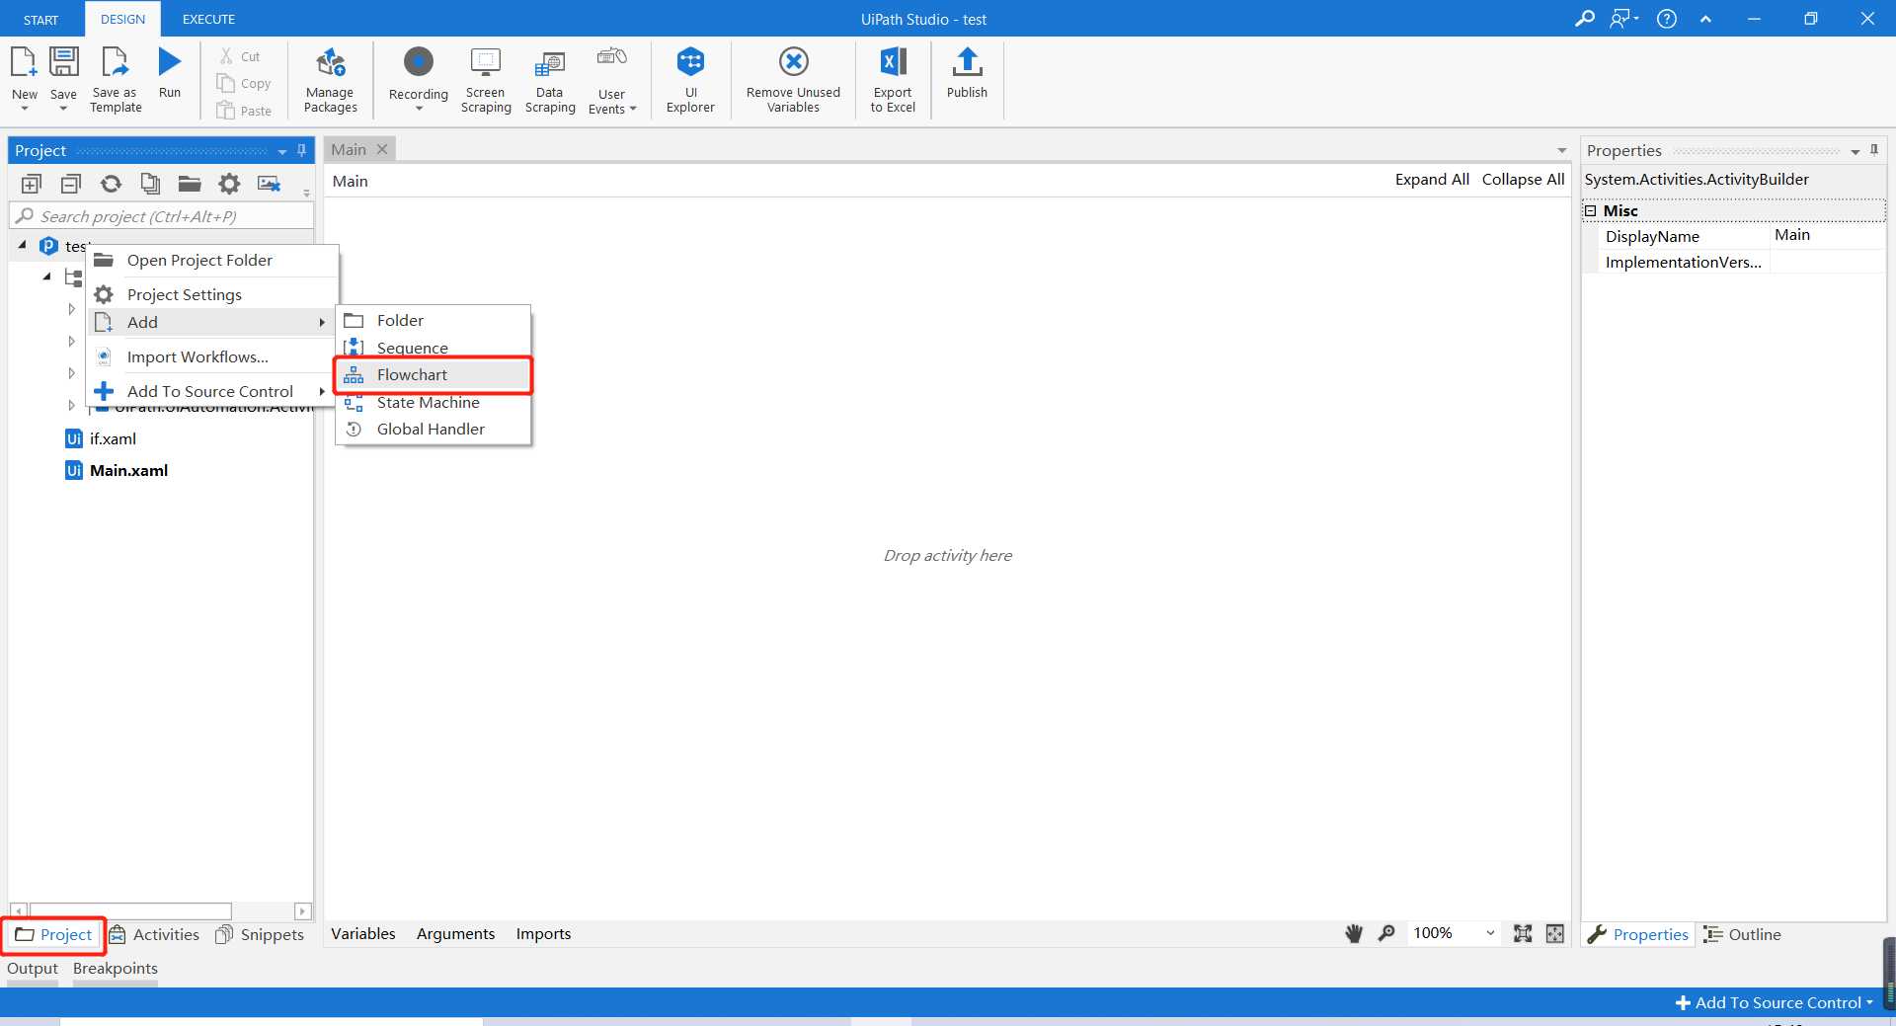Run the workflow with Run icon
The width and height of the screenshot is (1896, 1026).
[170, 62]
